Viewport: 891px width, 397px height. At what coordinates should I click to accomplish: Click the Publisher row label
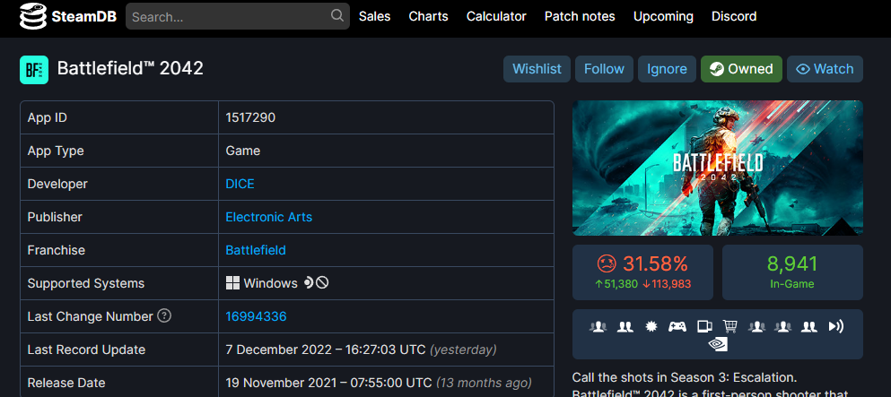(x=55, y=217)
